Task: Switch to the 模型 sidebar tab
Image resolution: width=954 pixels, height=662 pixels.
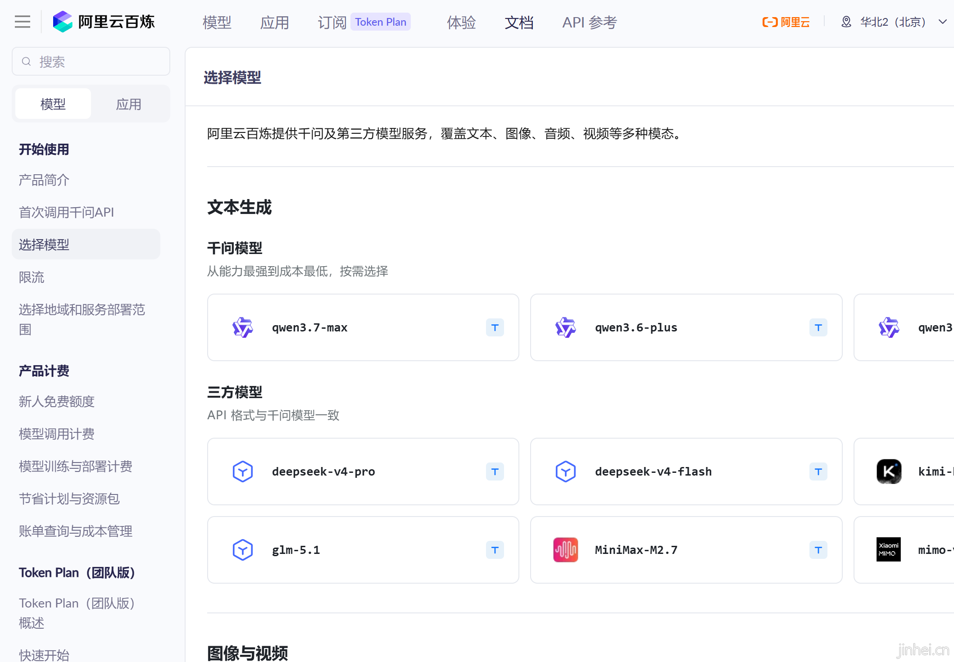Action: (x=53, y=104)
